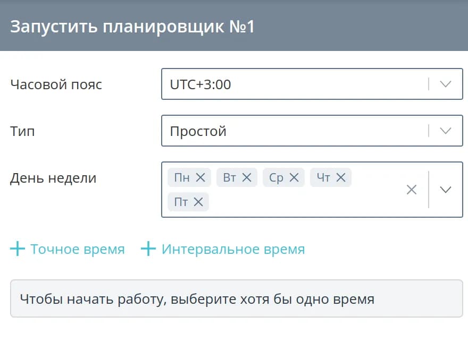This screenshot has height=342, width=468.
Task: Remove the Чт weekday chip
Action: pos(341,177)
